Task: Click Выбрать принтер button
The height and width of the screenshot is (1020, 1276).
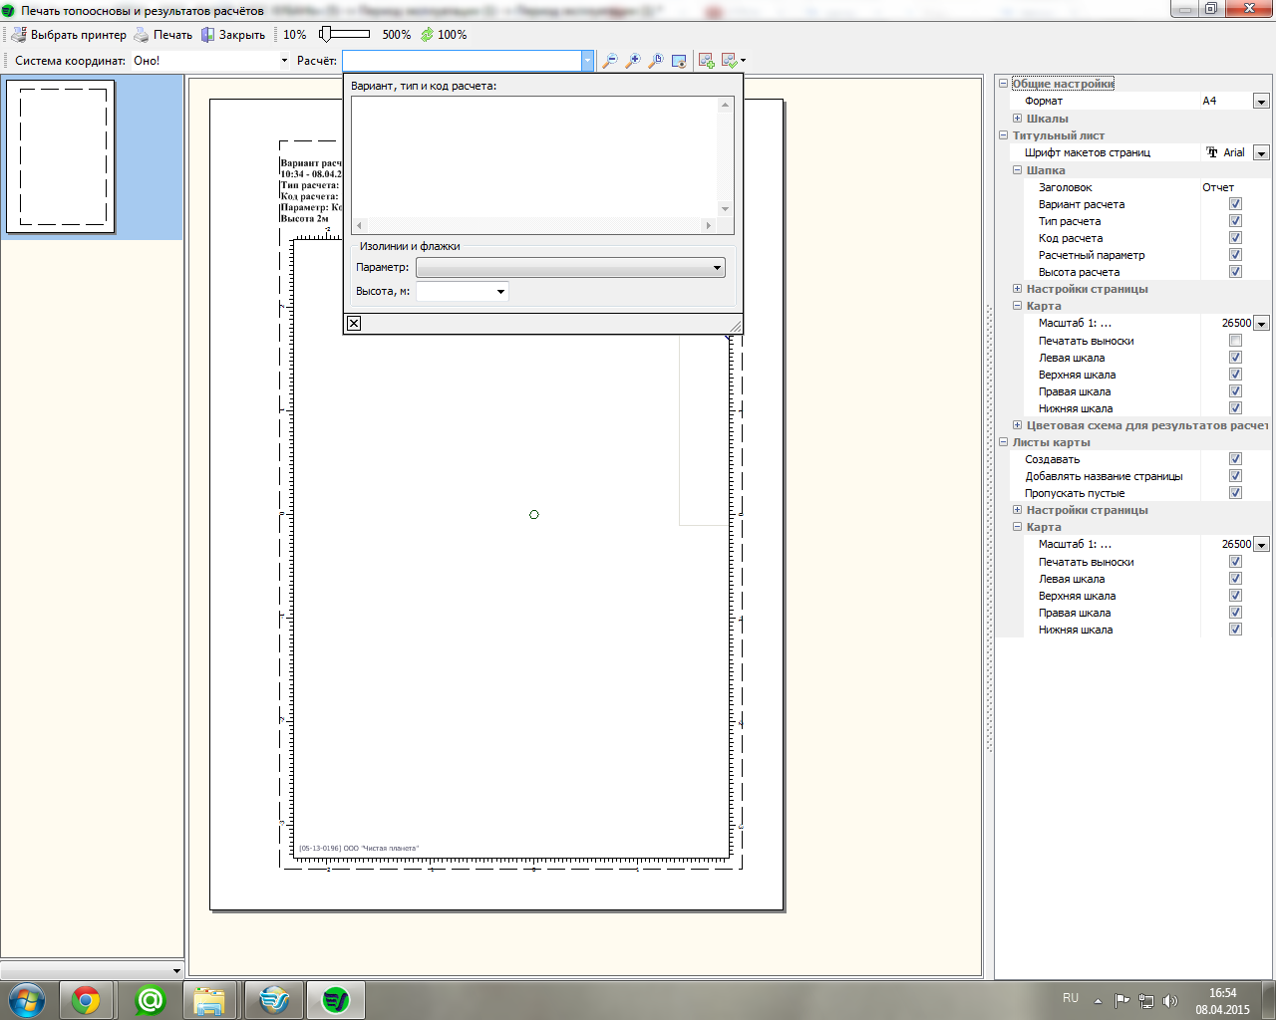Action: click(x=69, y=35)
